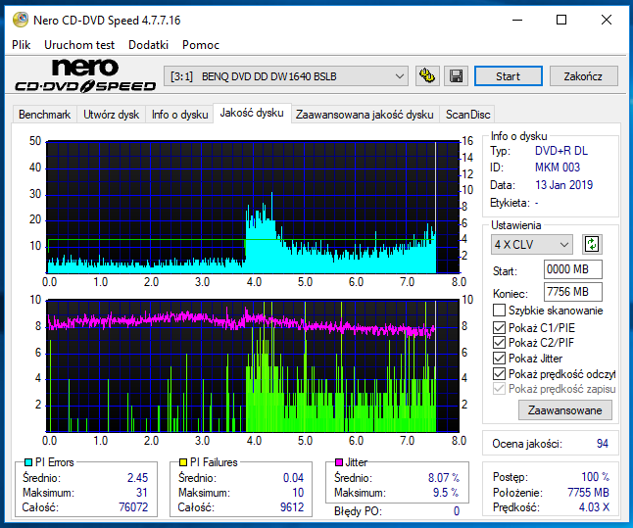Click the Koniec 7756 MB field
This screenshot has width=633, height=528.
click(573, 292)
